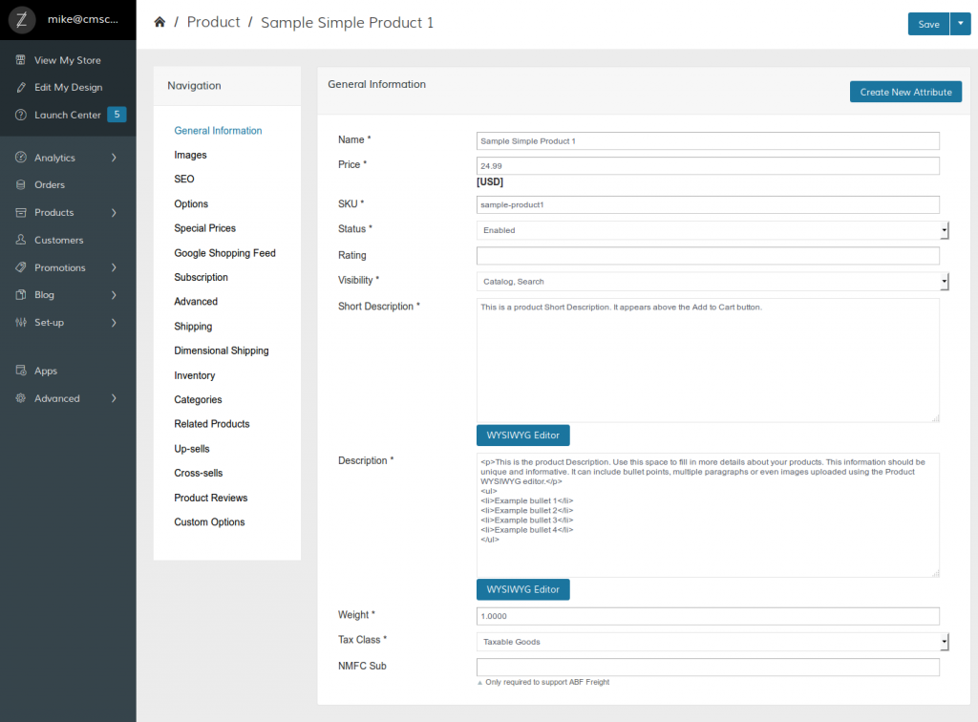Click the Edit My Design pencil icon

pos(21,87)
